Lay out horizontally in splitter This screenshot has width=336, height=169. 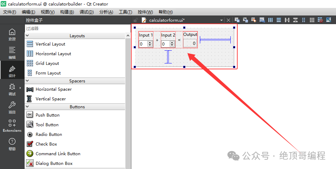coord(287,20)
